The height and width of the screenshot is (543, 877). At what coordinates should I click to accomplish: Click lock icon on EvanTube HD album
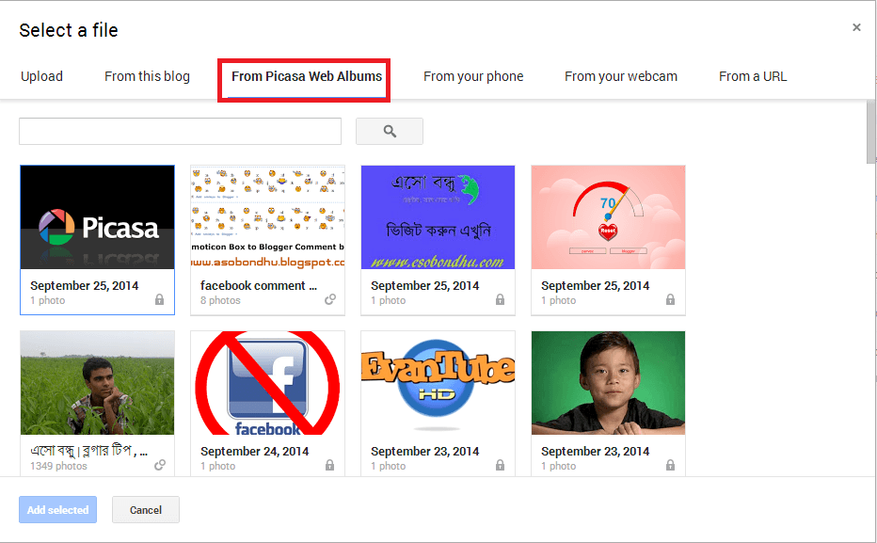tap(500, 465)
